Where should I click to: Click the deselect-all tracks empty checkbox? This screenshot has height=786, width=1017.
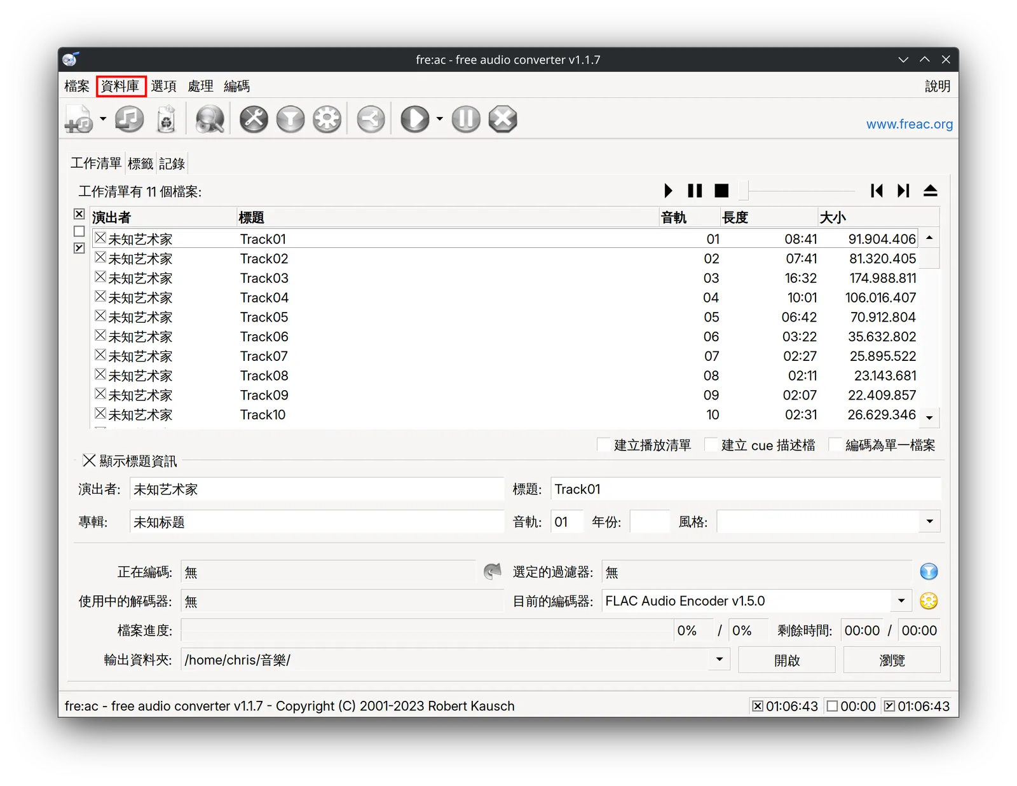pos(79,231)
